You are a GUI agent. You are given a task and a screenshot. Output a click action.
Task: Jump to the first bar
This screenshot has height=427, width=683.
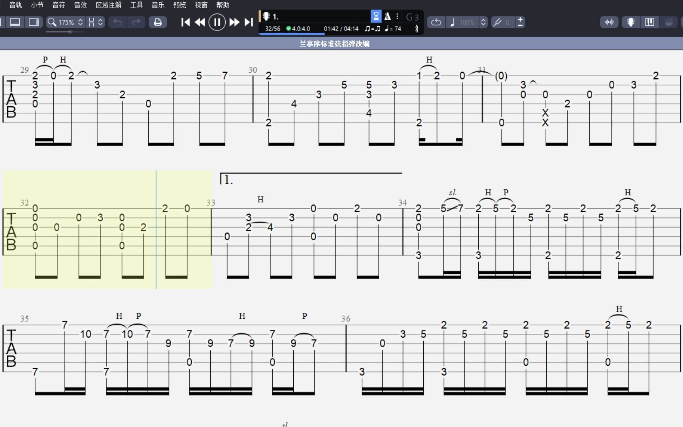(x=185, y=22)
